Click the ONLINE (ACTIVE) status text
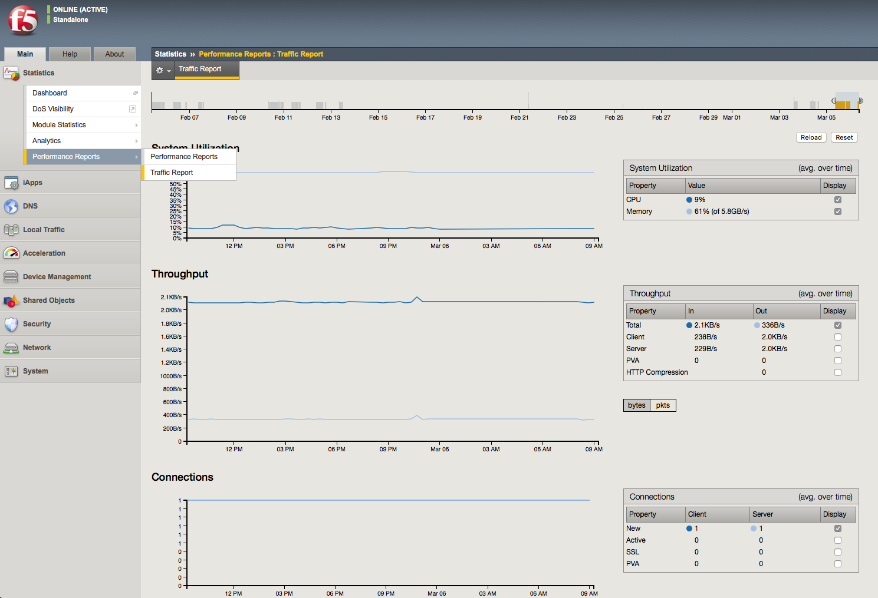The image size is (878, 598). coord(80,9)
